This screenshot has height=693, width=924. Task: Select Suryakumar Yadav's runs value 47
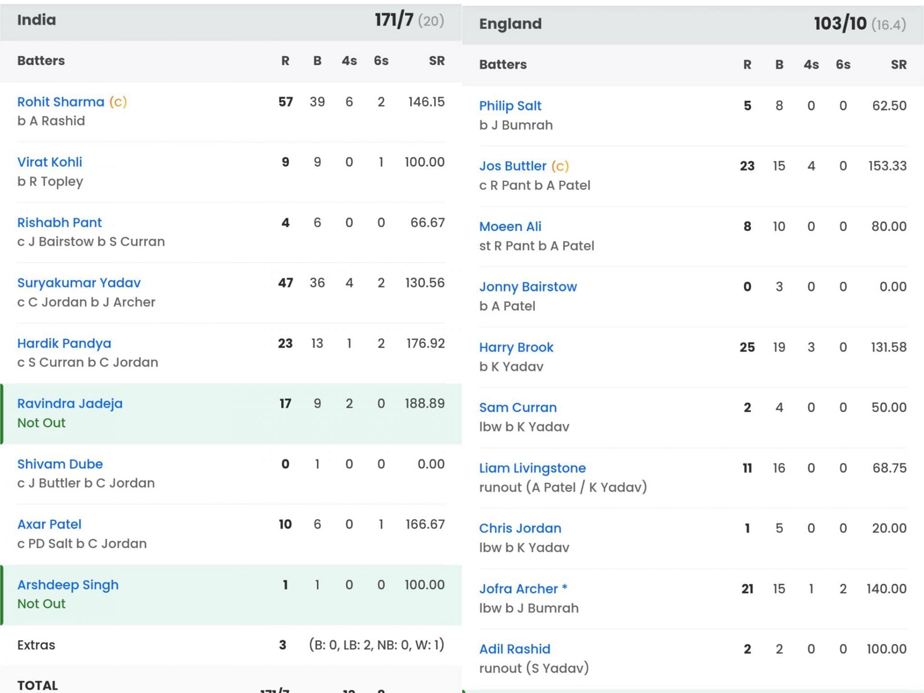click(285, 283)
